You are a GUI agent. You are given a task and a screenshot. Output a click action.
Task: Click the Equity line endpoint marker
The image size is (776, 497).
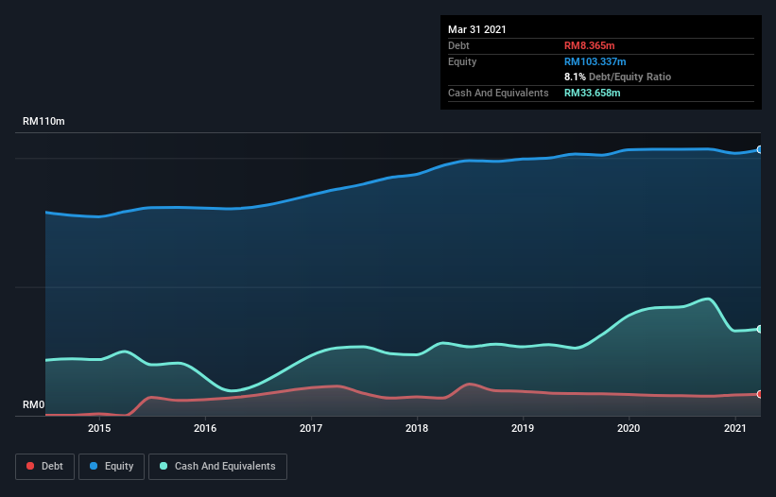click(x=760, y=149)
